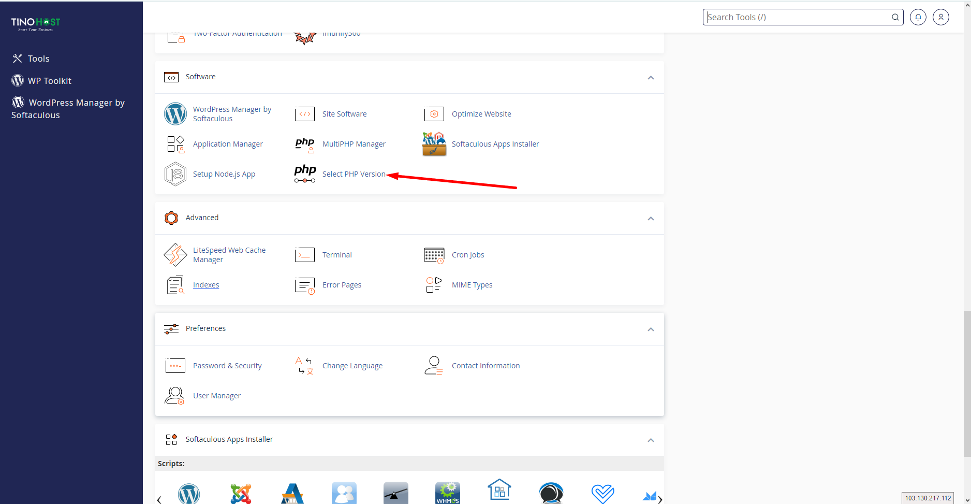The image size is (971, 504).
Task: Select the Joomla script icon
Action: point(241,494)
